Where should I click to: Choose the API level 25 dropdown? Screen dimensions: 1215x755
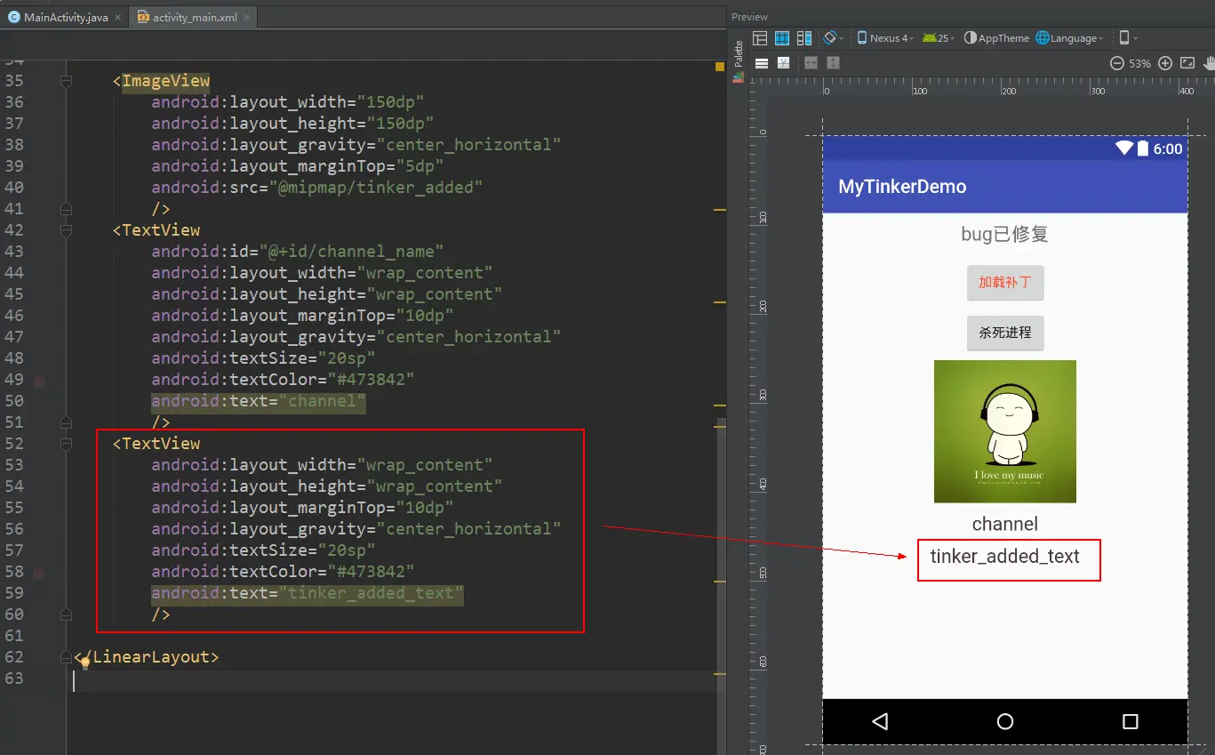[x=939, y=38]
